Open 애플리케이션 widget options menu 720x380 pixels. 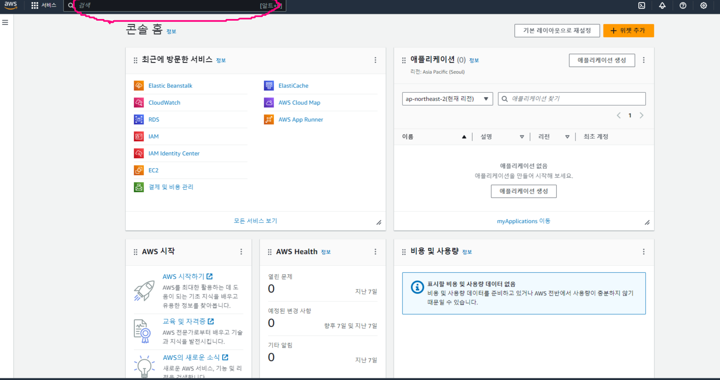coord(644,60)
